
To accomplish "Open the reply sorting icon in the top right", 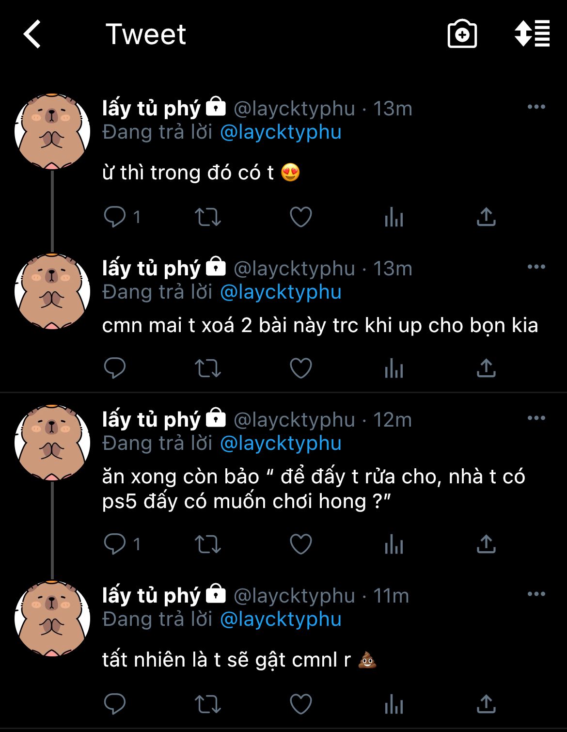I will tap(532, 34).
